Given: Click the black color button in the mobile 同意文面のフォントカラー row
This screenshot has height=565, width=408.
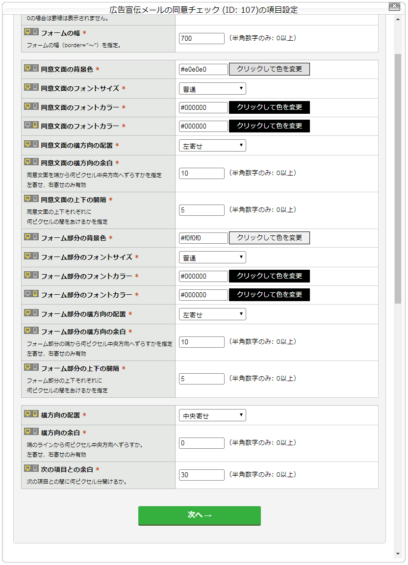Looking at the screenshot, I should coord(269,126).
